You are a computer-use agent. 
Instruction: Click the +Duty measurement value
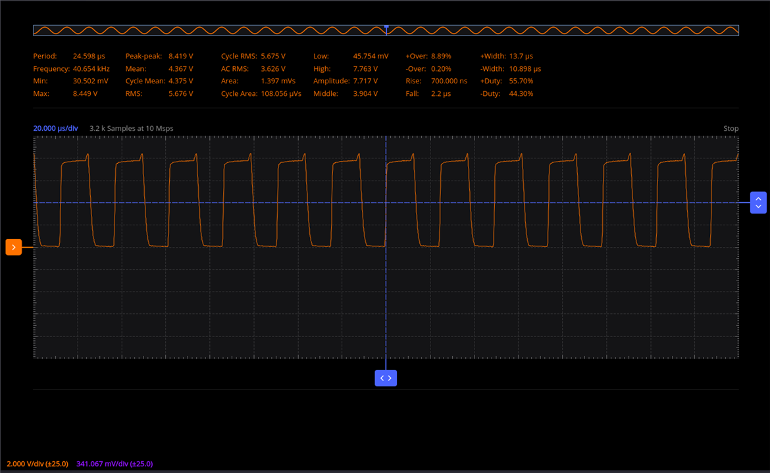click(521, 81)
